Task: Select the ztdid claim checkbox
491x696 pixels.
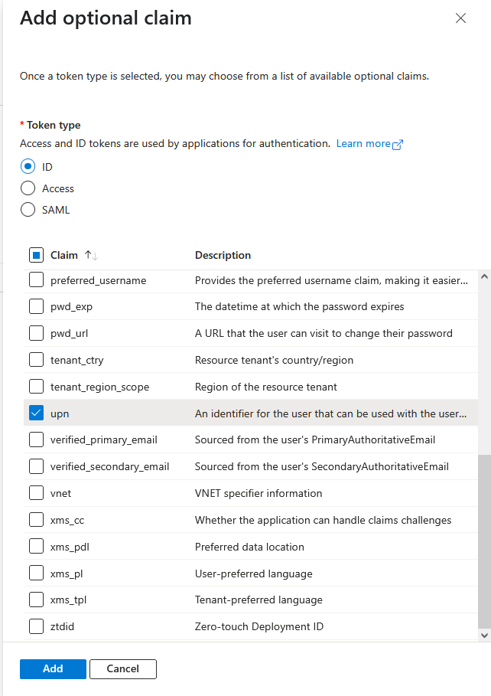Action: click(x=36, y=626)
